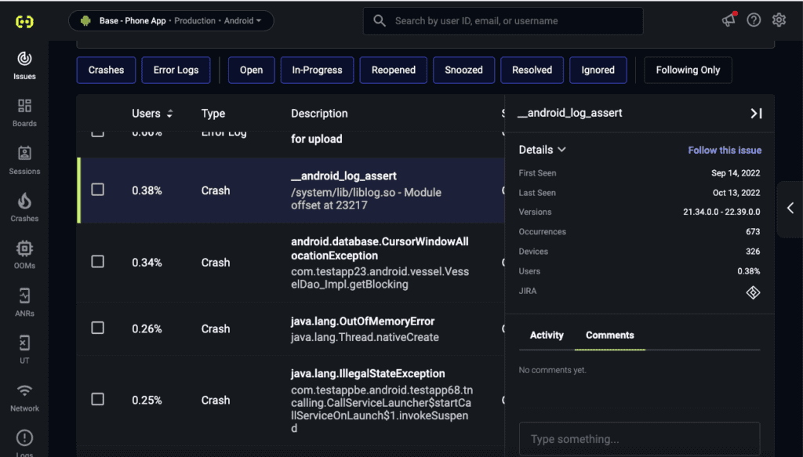The image size is (803, 457).
Task: Expand the Details dropdown chevron
Action: click(561, 150)
